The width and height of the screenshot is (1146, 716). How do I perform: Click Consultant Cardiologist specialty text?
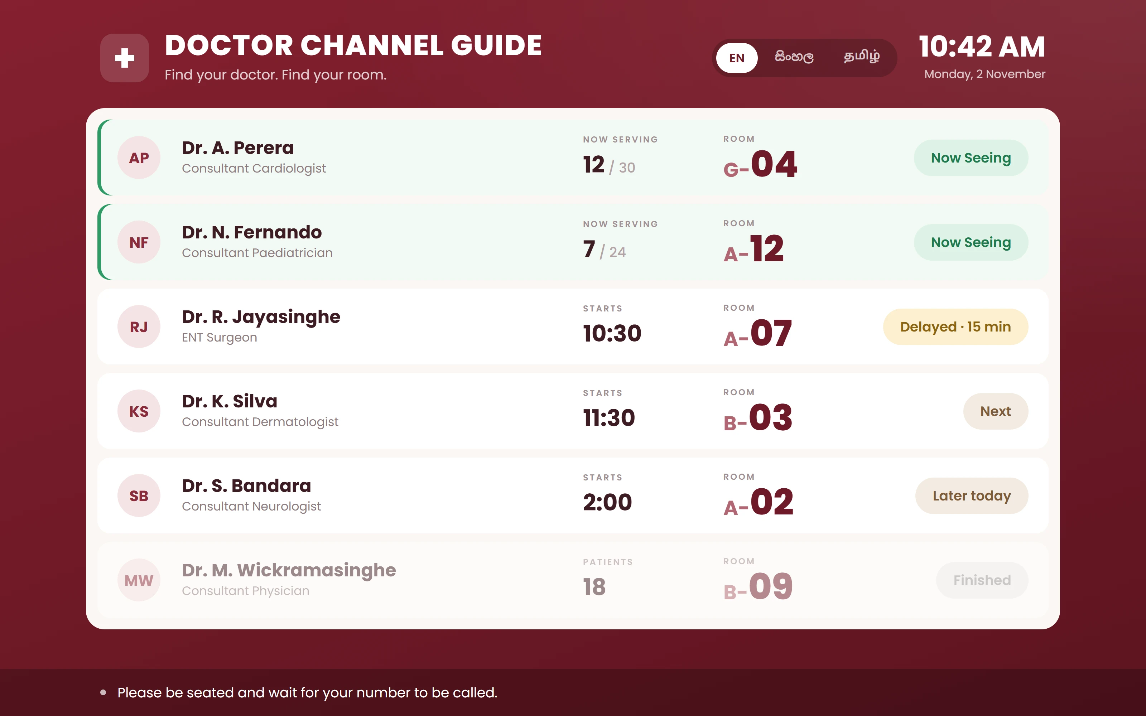254,169
